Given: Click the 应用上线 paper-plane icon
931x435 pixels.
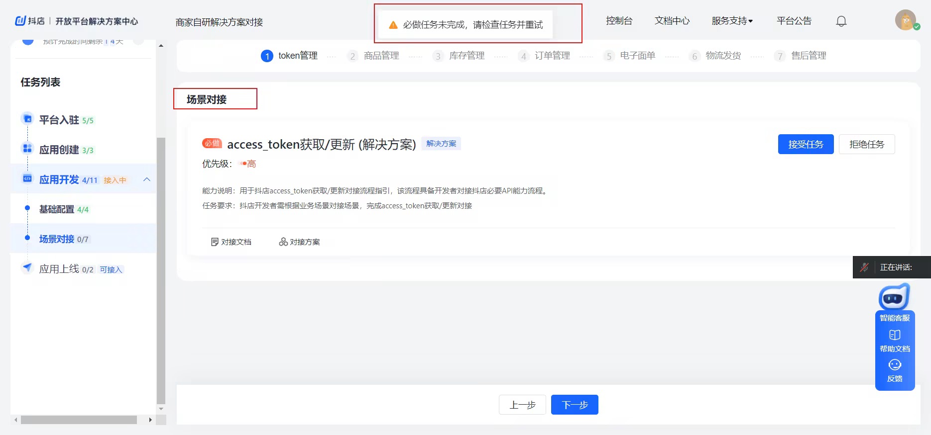Looking at the screenshot, I should (x=27, y=267).
